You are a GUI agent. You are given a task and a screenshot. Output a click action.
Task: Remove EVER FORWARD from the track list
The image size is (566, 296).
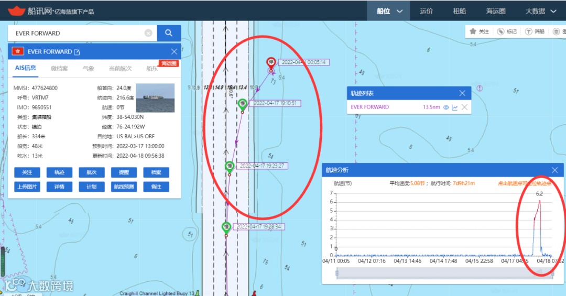pyautogui.click(x=464, y=107)
